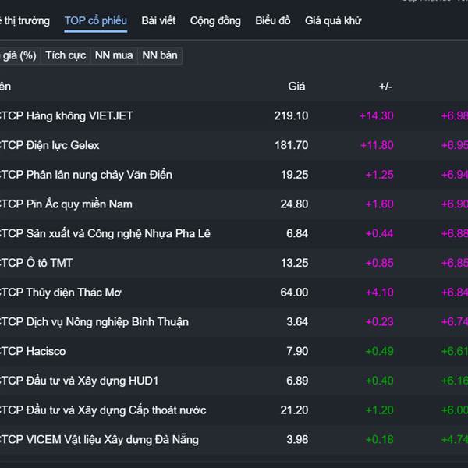Show the NN mua ranking
This screenshot has height=468, width=468.
[x=113, y=55]
